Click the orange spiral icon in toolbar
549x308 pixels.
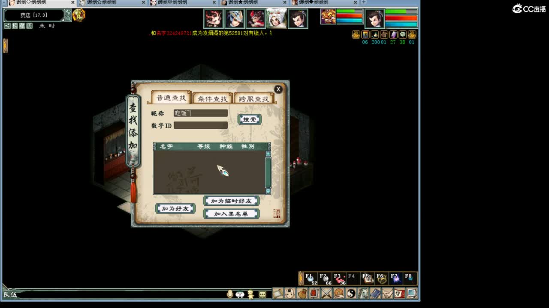(x=339, y=294)
